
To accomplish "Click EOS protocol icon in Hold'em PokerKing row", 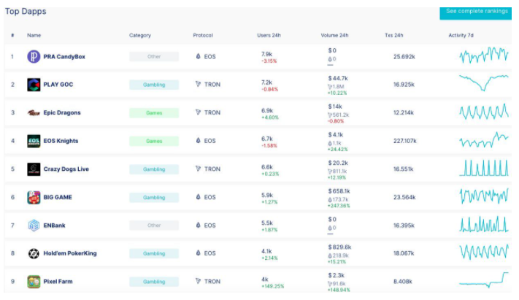I will click(198, 253).
